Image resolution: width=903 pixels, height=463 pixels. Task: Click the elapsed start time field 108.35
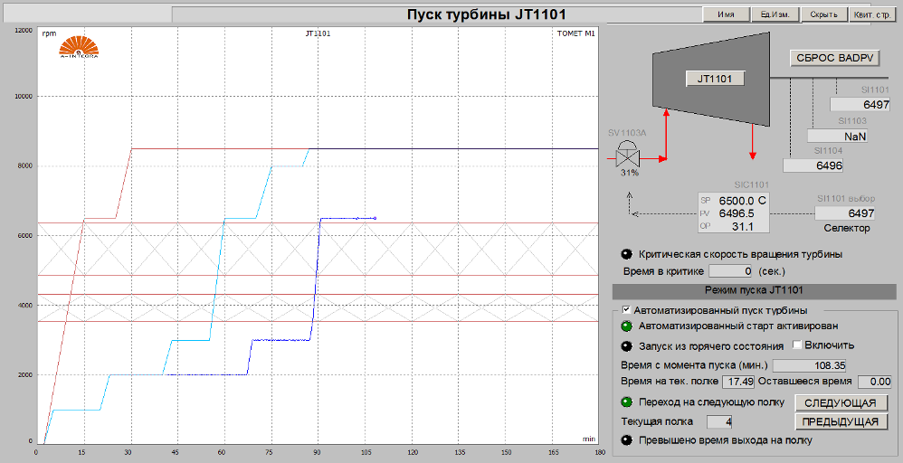coord(809,365)
